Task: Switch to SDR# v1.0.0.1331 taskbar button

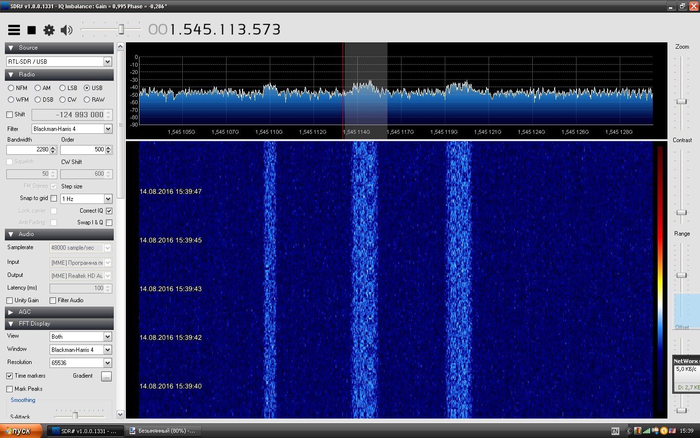Action: 86,431
